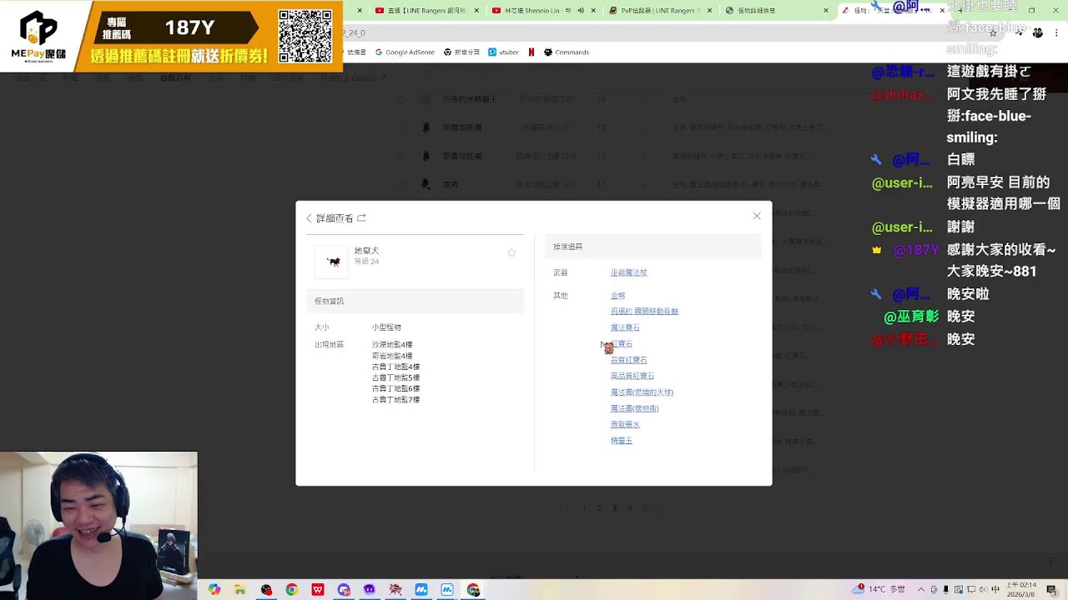Switch to the LINE Rangers 直播 YouTube tab
The image size is (1068, 600).
click(x=421, y=11)
